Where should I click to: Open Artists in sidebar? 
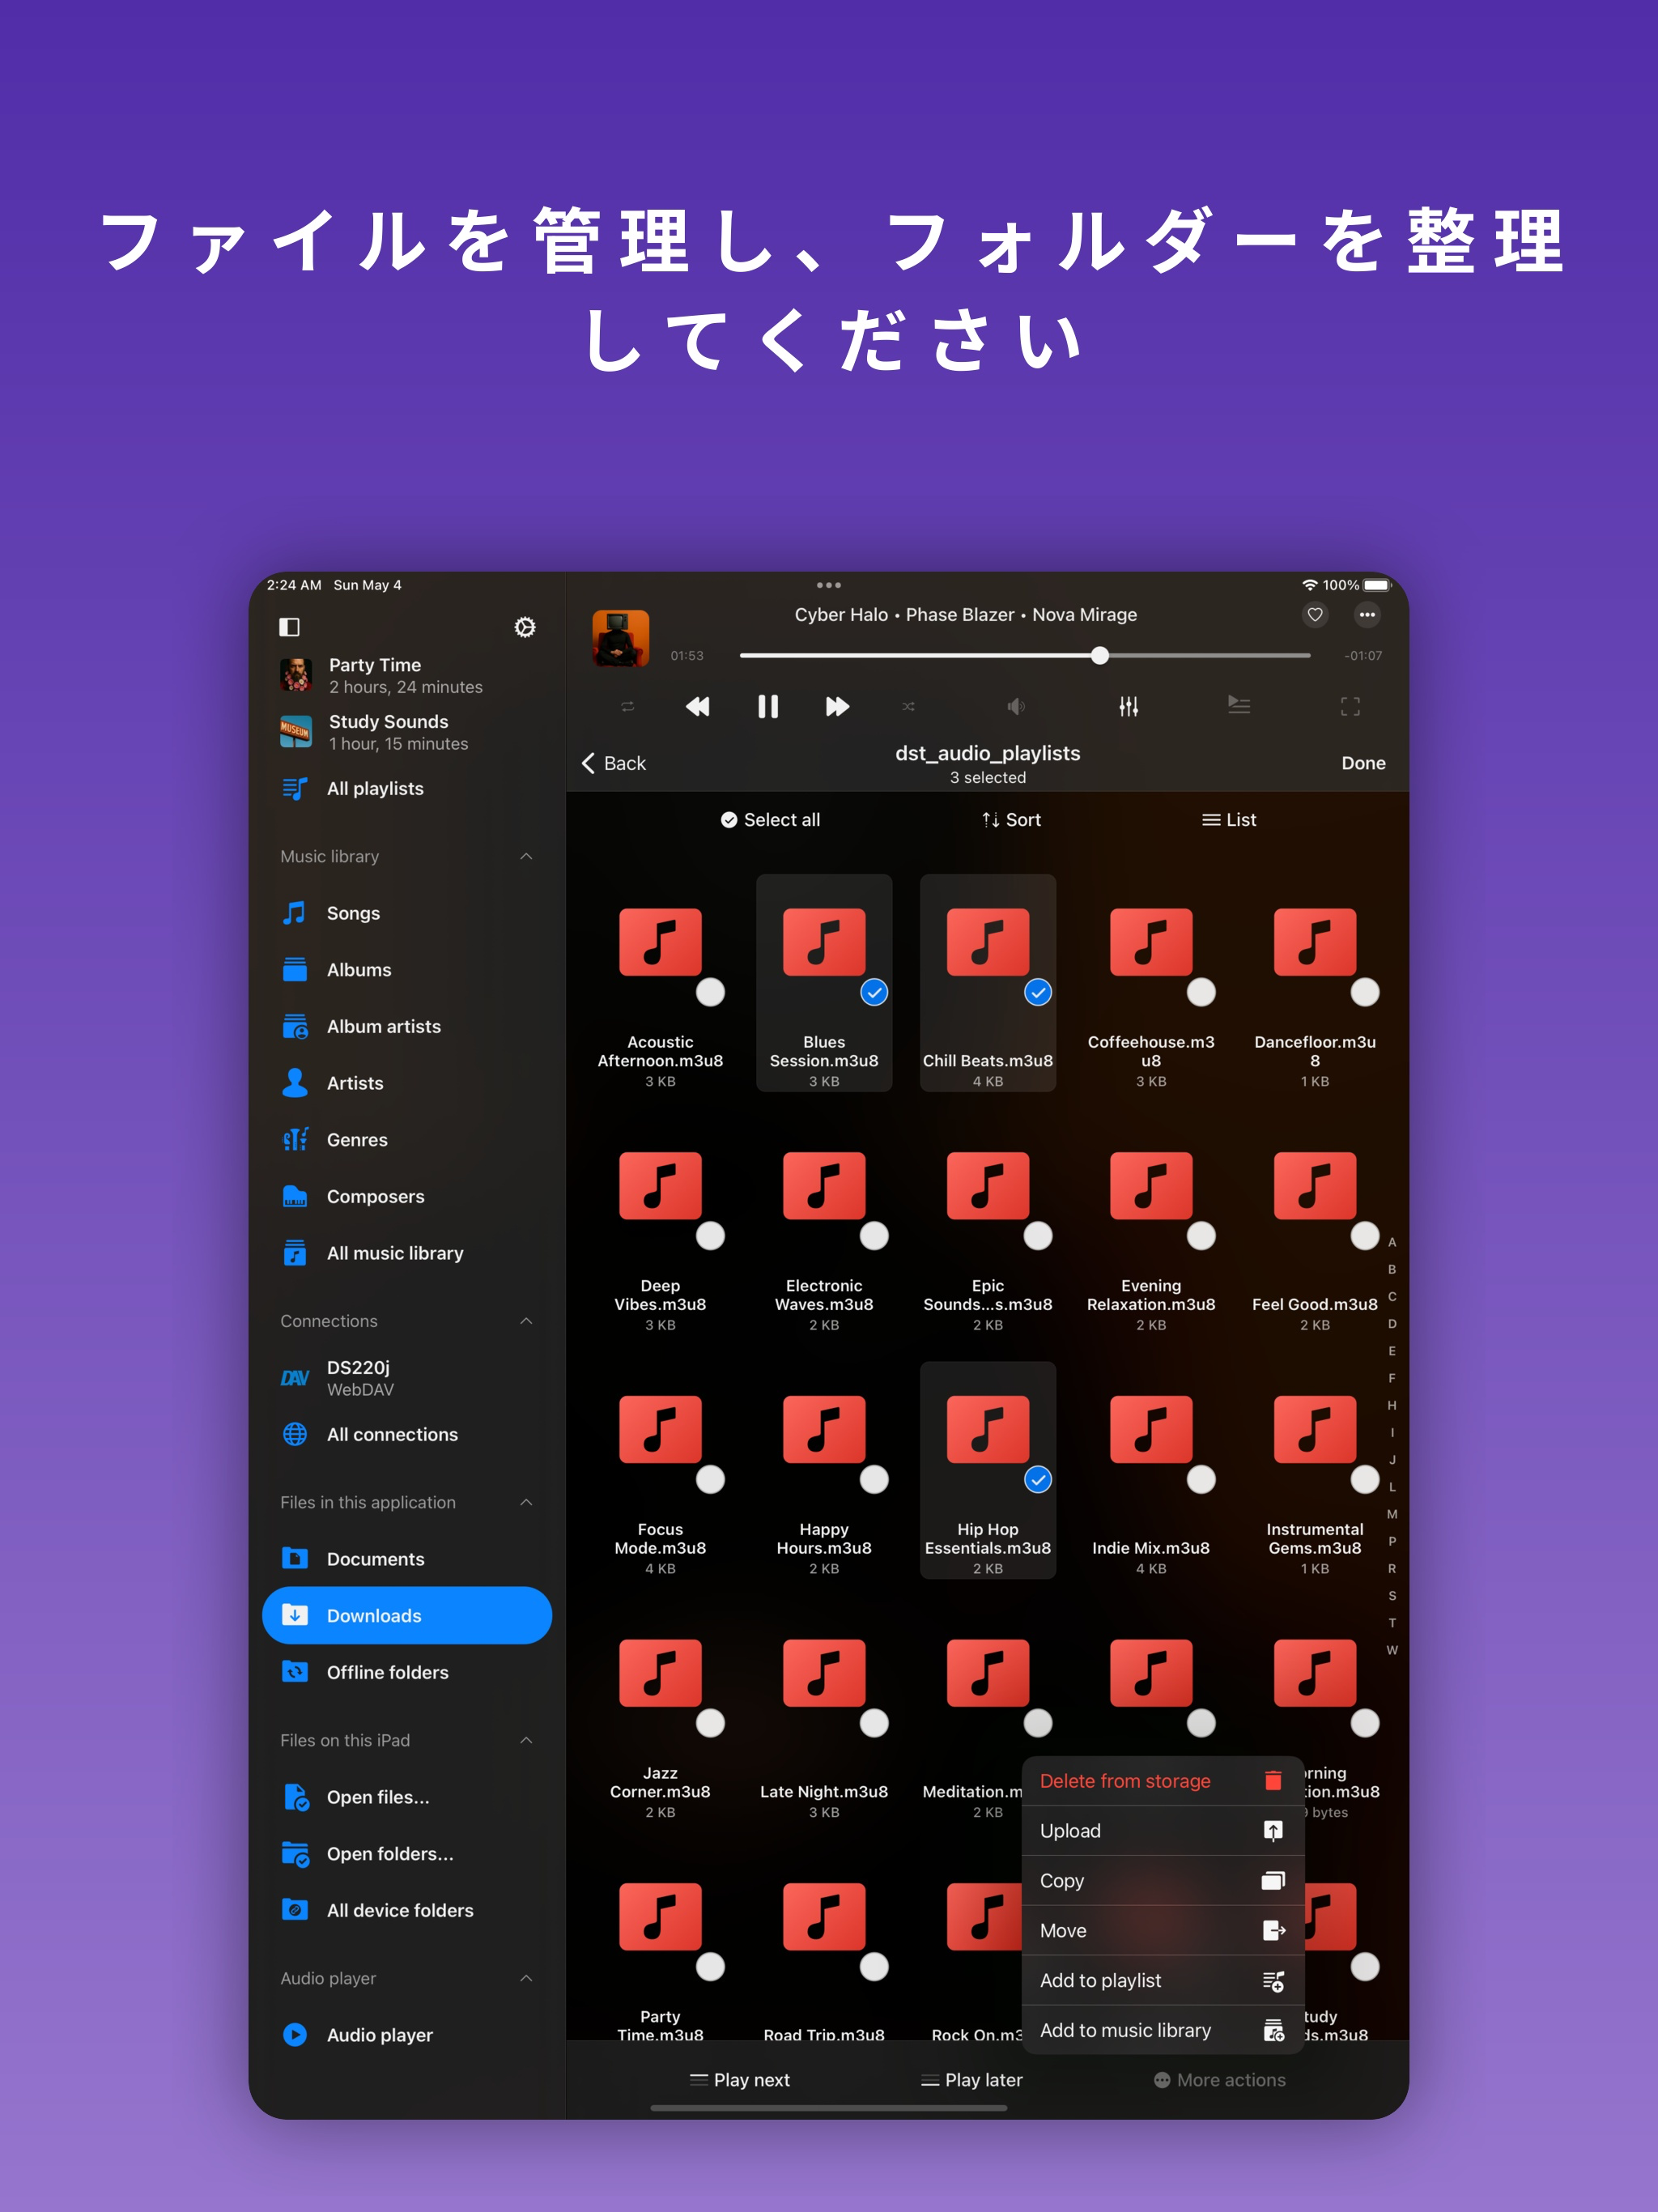[x=407, y=1083]
